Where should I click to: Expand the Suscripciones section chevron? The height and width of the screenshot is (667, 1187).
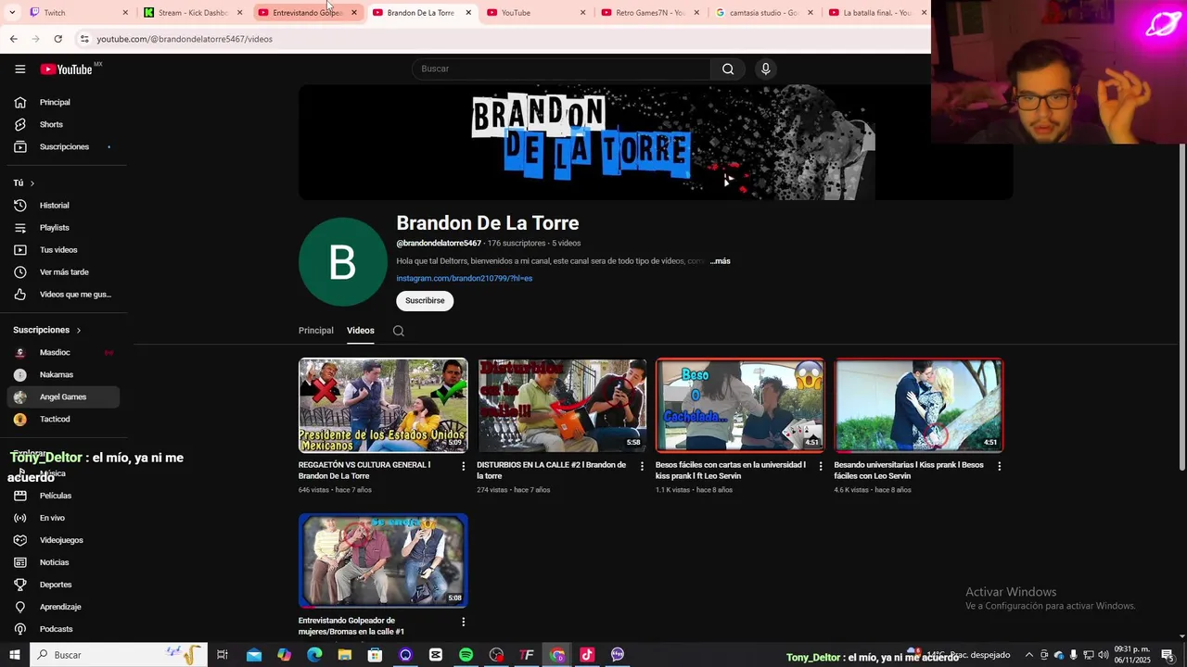(x=78, y=330)
